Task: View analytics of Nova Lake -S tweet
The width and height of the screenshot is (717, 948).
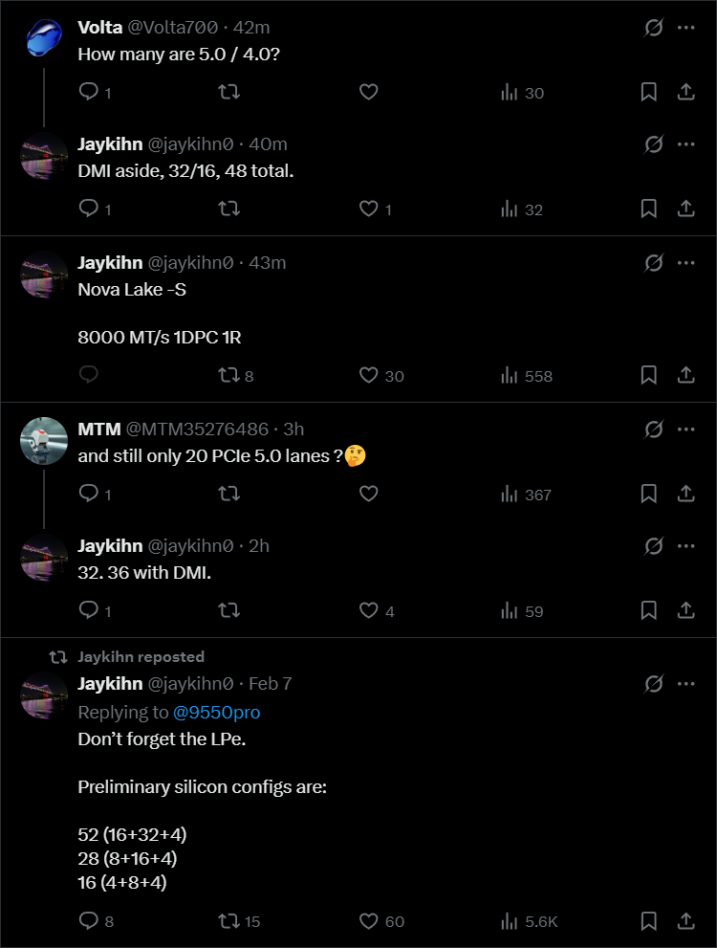Action: pos(510,376)
